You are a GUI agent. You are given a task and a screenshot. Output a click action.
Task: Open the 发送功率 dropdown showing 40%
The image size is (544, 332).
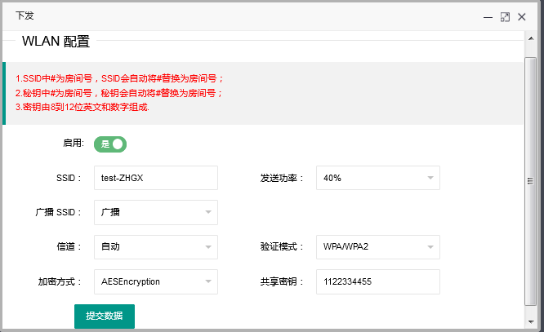pos(378,178)
